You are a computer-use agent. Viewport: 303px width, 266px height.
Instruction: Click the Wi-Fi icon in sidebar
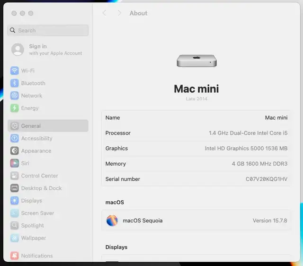tap(15, 71)
